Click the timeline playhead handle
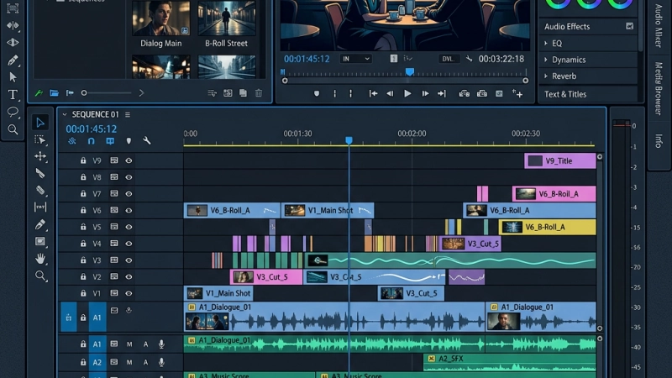 click(349, 140)
